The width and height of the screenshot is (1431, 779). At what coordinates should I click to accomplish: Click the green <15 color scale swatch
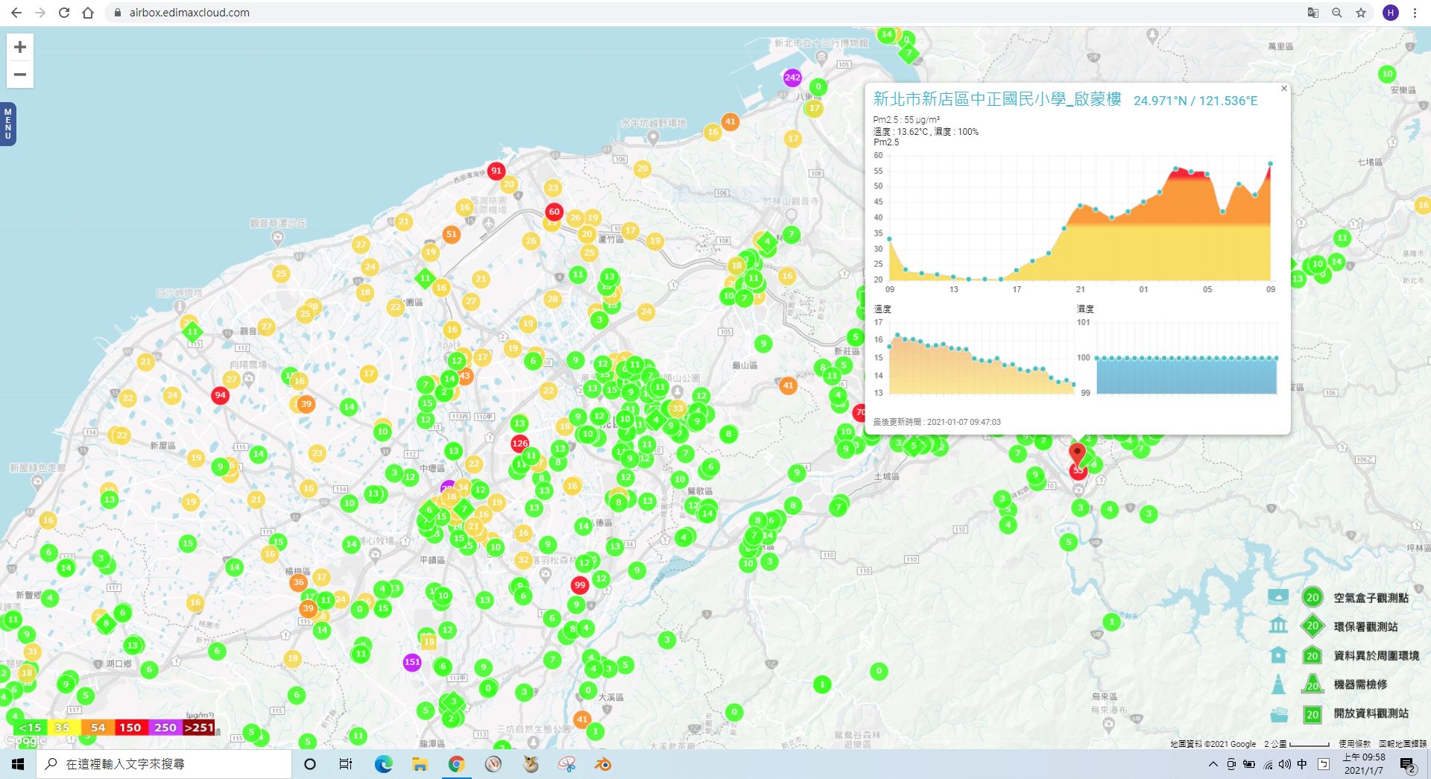[x=30, y=728]
